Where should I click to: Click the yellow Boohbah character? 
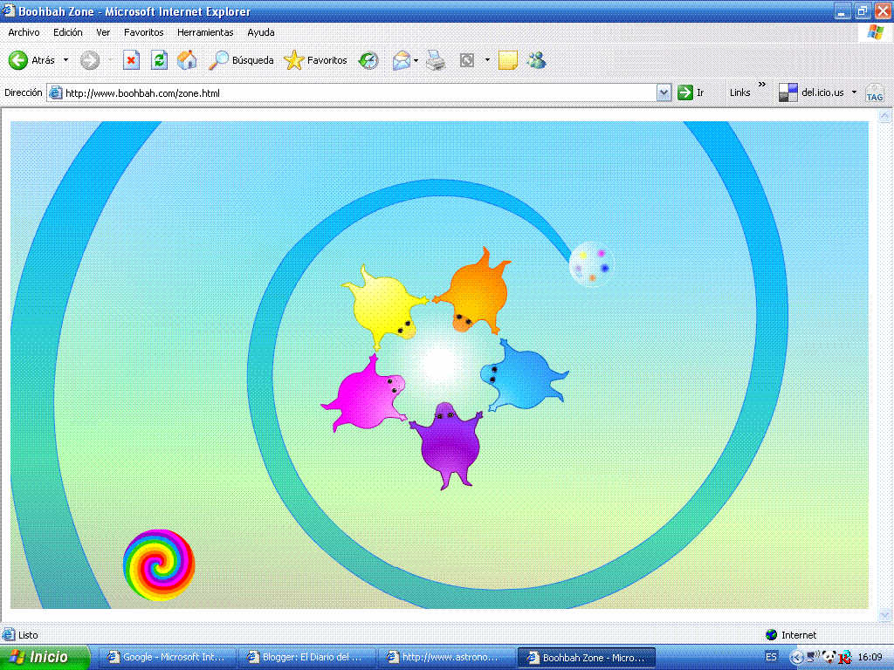point(384,305)
